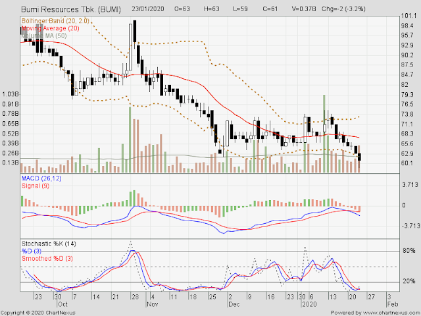Click the 1.03B volume axis label
This screenshot has height=316, width=421.
(x=11, y=94)
